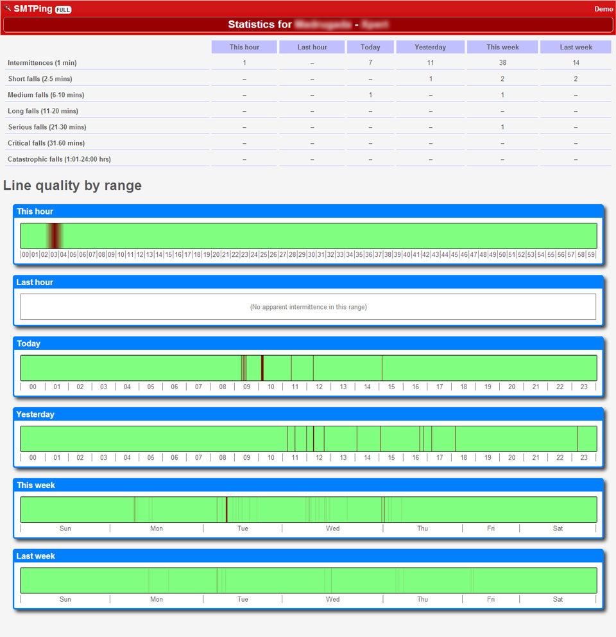This screenshot has width=616, height=637.
Task: Click the SMTPing wrench logo icon
Action: click(x=8, y=9)
